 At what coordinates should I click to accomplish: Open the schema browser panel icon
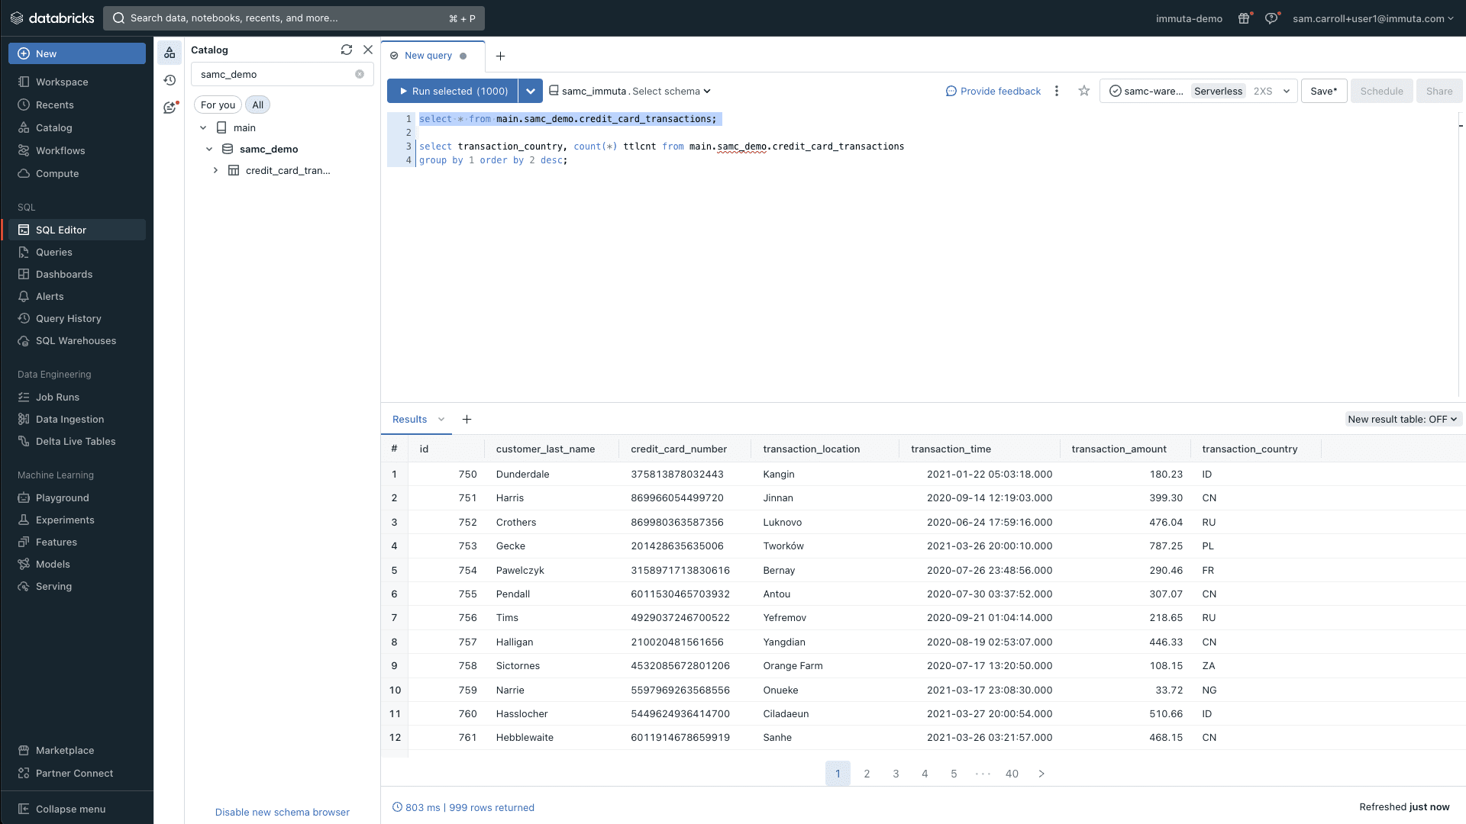(x=170, y=53)
